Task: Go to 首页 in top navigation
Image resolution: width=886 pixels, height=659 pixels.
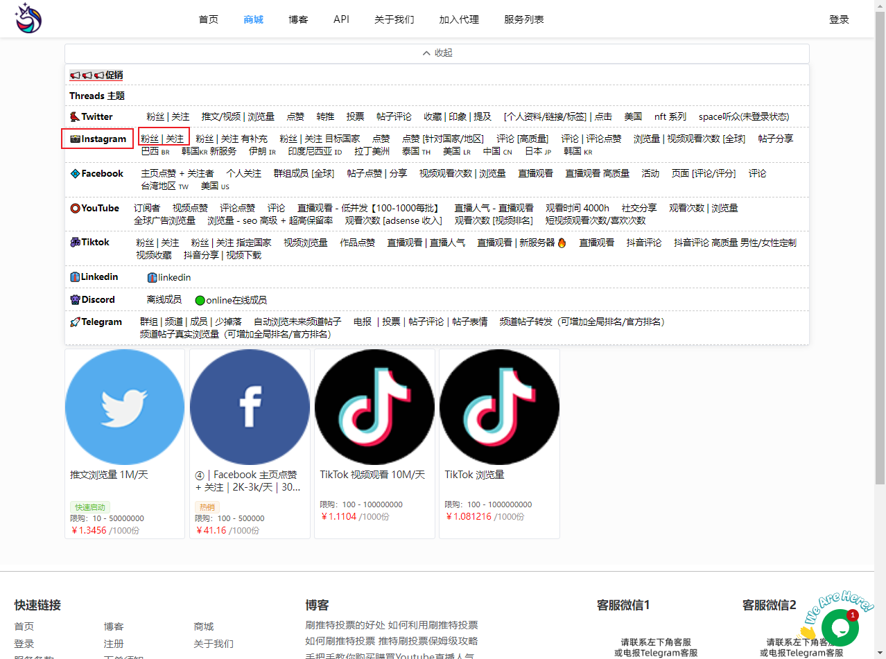Action: (209, 19)
